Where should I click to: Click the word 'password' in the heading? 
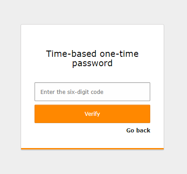coord(92,64)
